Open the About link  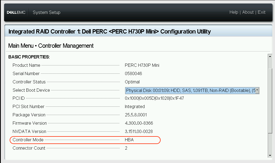point(248,12)
